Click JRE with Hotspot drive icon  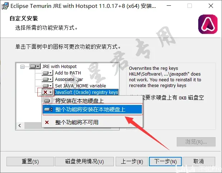(33, 66)
